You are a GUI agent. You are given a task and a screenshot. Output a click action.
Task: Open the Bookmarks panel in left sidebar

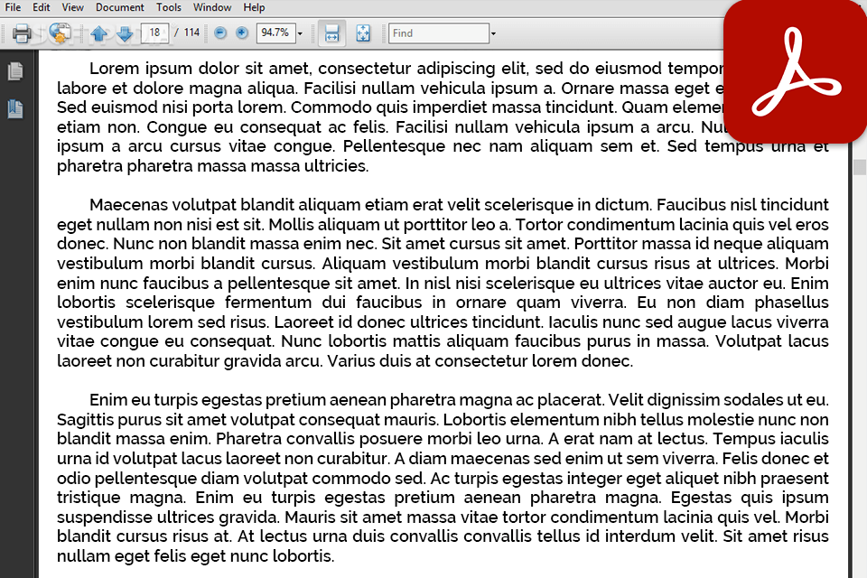click(x=15, y=108)
